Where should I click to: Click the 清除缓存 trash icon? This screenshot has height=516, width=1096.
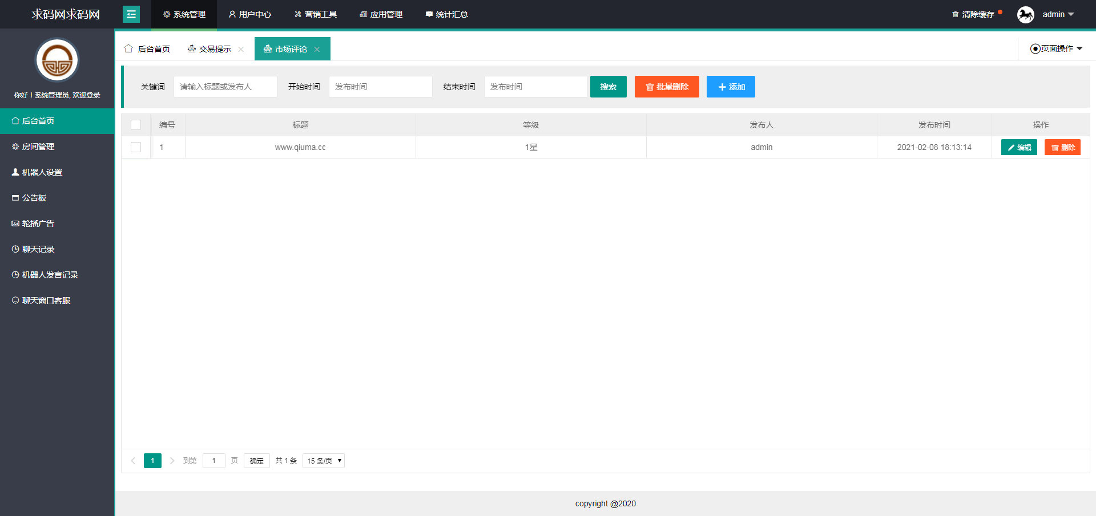point(955,15)
